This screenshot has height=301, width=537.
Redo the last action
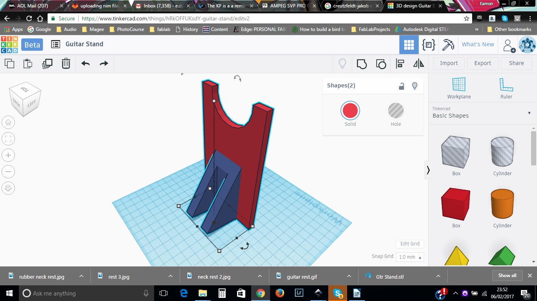104,63
